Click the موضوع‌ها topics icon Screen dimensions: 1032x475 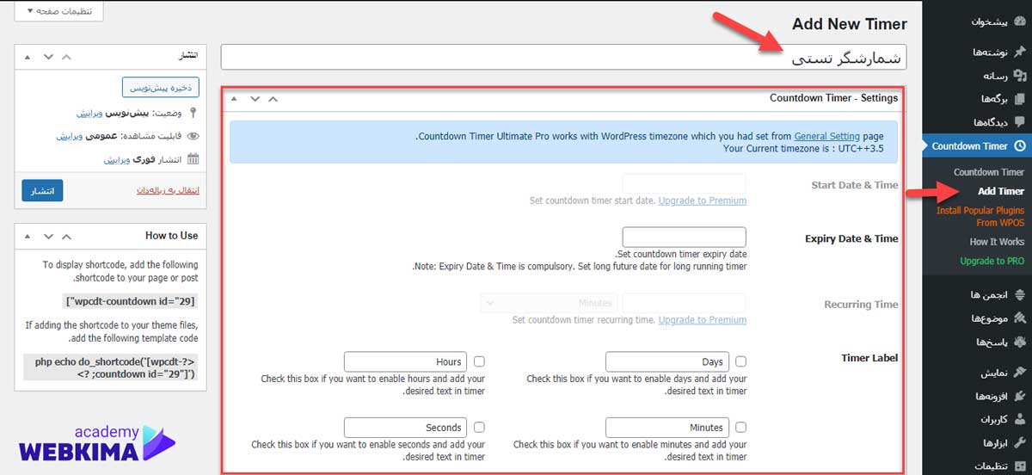(x=1020, y=318)
